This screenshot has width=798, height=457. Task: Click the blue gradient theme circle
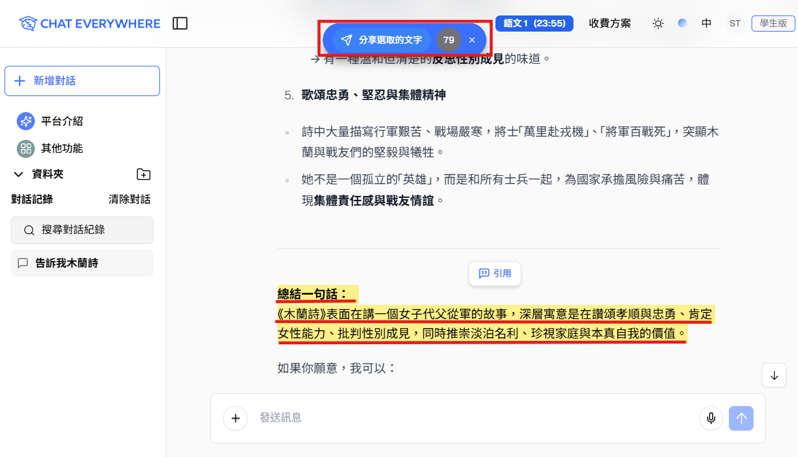pyautogui.click(x=683, y=24)
